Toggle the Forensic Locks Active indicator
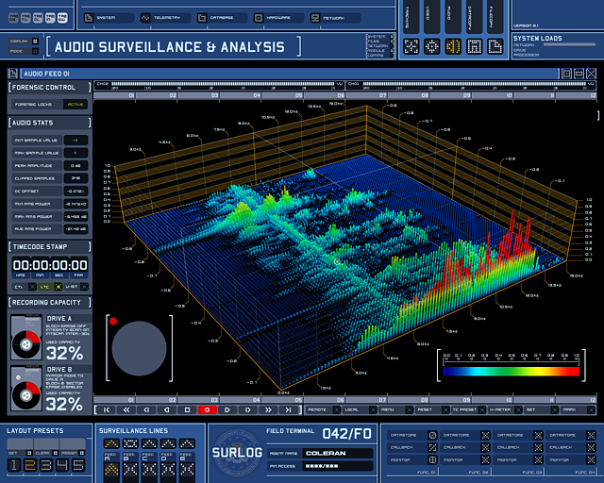The image size is (604, 483). pos(75,105)
